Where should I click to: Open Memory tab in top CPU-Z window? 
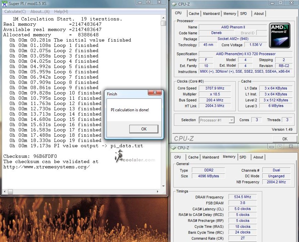(x=230, y=14)
